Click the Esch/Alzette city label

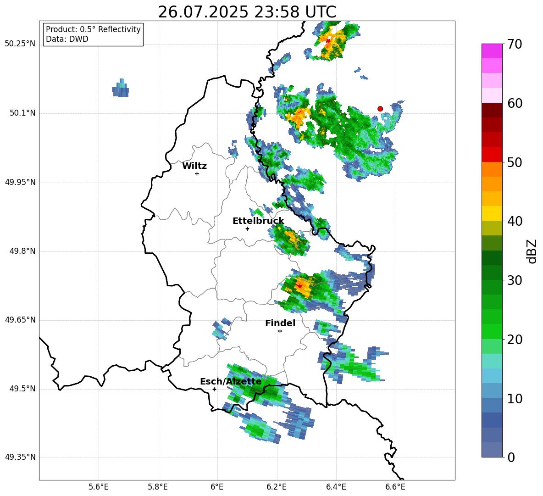point(231,381)
